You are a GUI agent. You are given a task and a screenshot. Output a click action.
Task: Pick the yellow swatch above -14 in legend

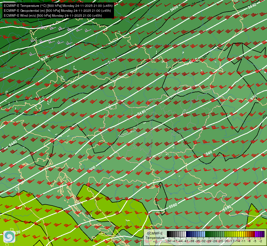pyautogui.click(x=239, y=234)
